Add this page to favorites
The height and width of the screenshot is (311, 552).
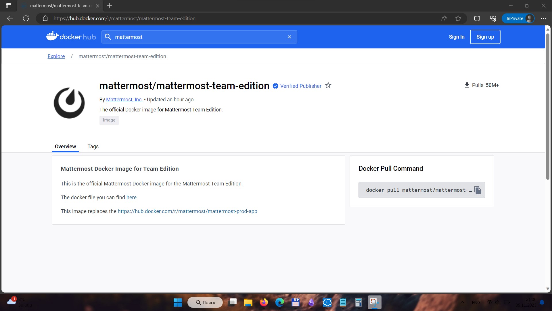click(458, 18)
